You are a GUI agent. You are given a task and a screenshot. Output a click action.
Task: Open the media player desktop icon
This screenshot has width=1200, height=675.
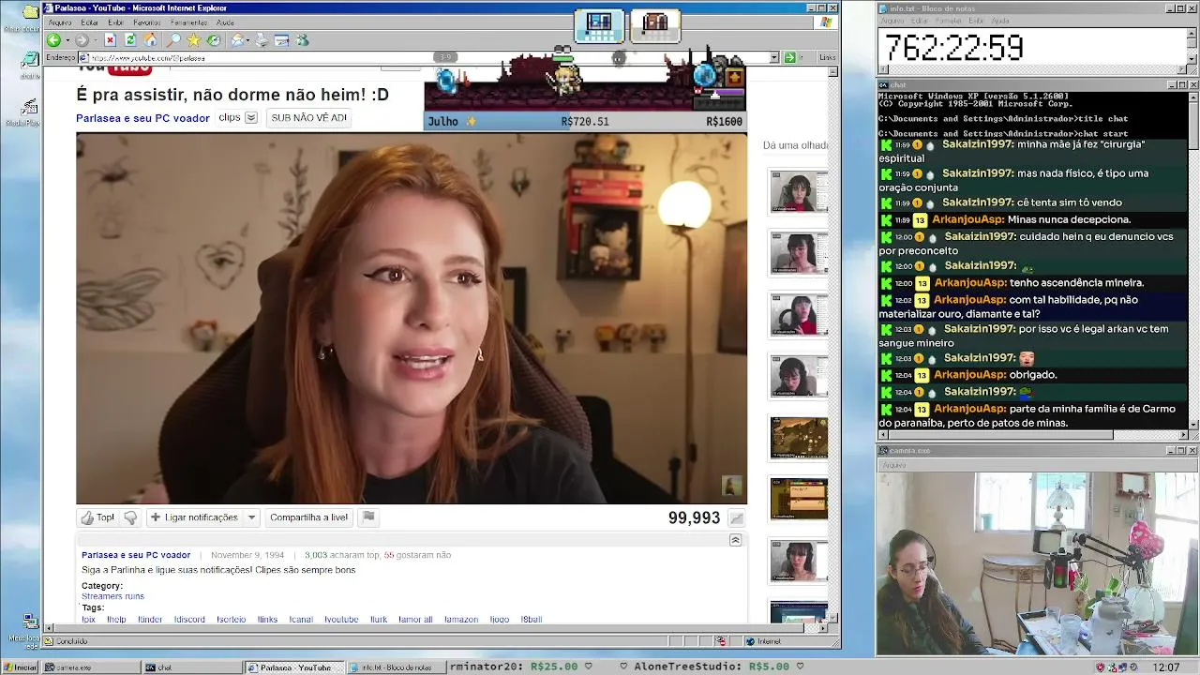coord(30,108)
